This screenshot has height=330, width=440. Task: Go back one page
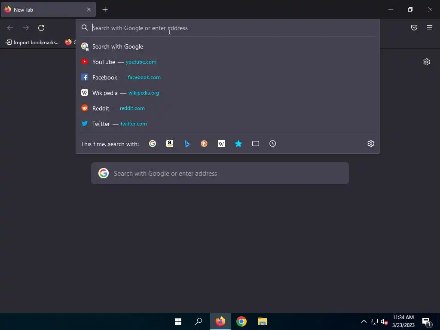tap(10, 28)
